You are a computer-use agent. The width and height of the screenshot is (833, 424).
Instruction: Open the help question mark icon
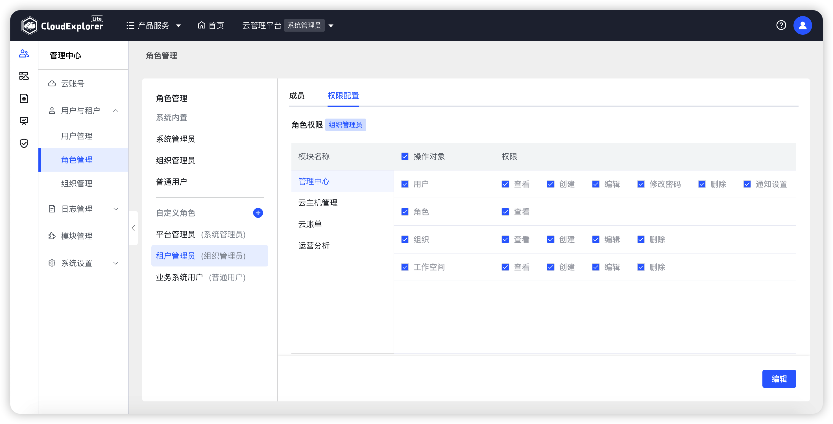(x=781, y=25)
